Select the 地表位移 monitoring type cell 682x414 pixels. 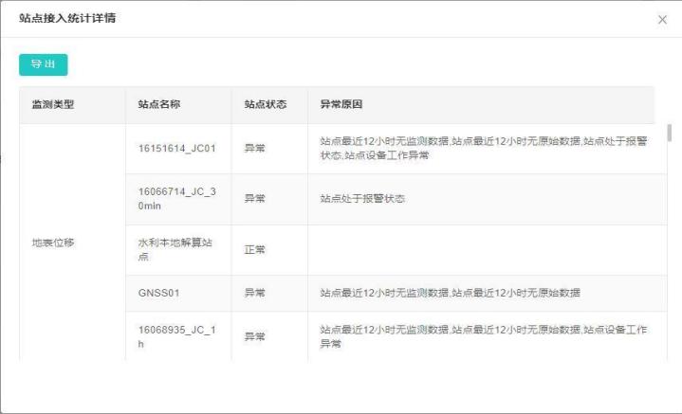coord(53,242)
